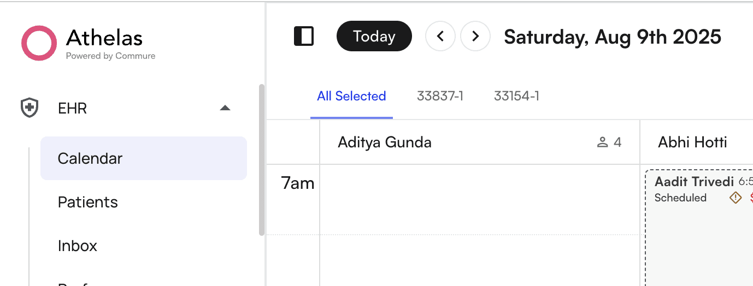Switch to the 33154-1 tab
This screenshot has height=286, width=753.
click(516, 96)
